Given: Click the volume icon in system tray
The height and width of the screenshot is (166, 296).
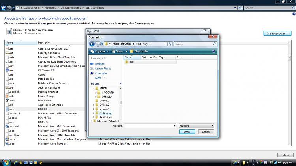Looking at the screenshot, I should coord(279,162).
